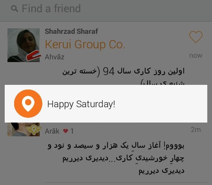Tap the like count number 1
Screen dimensions: 212x185
point(72,131)
